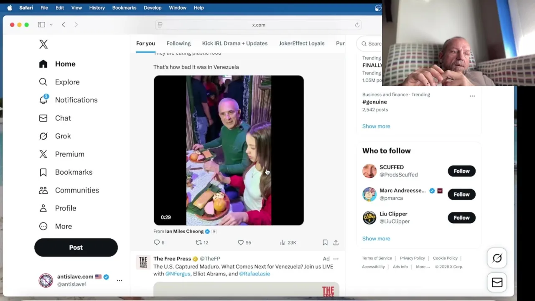This screenshot has width=535, height=301.
Task: Click the X logo in sidebar
Action: tap(43, 44)
